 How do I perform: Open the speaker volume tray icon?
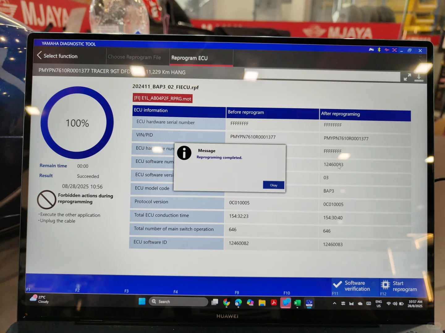395,304
